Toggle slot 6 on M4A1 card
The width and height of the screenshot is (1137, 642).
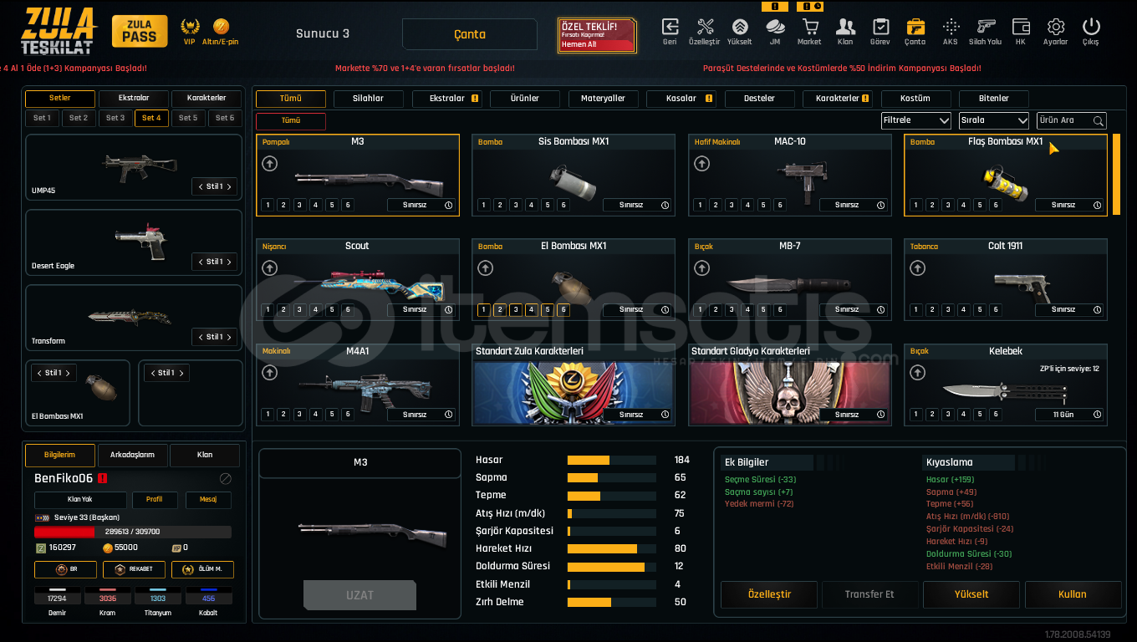tap(348, 415)
